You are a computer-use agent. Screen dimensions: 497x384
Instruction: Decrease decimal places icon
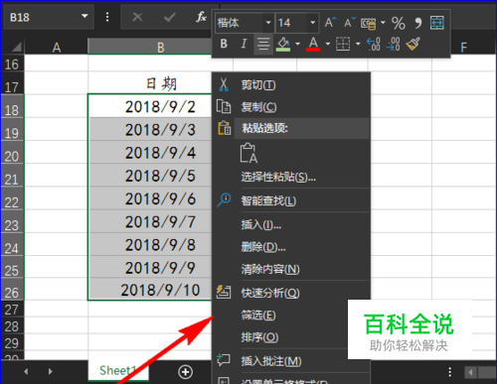click(x=394, y=44)
